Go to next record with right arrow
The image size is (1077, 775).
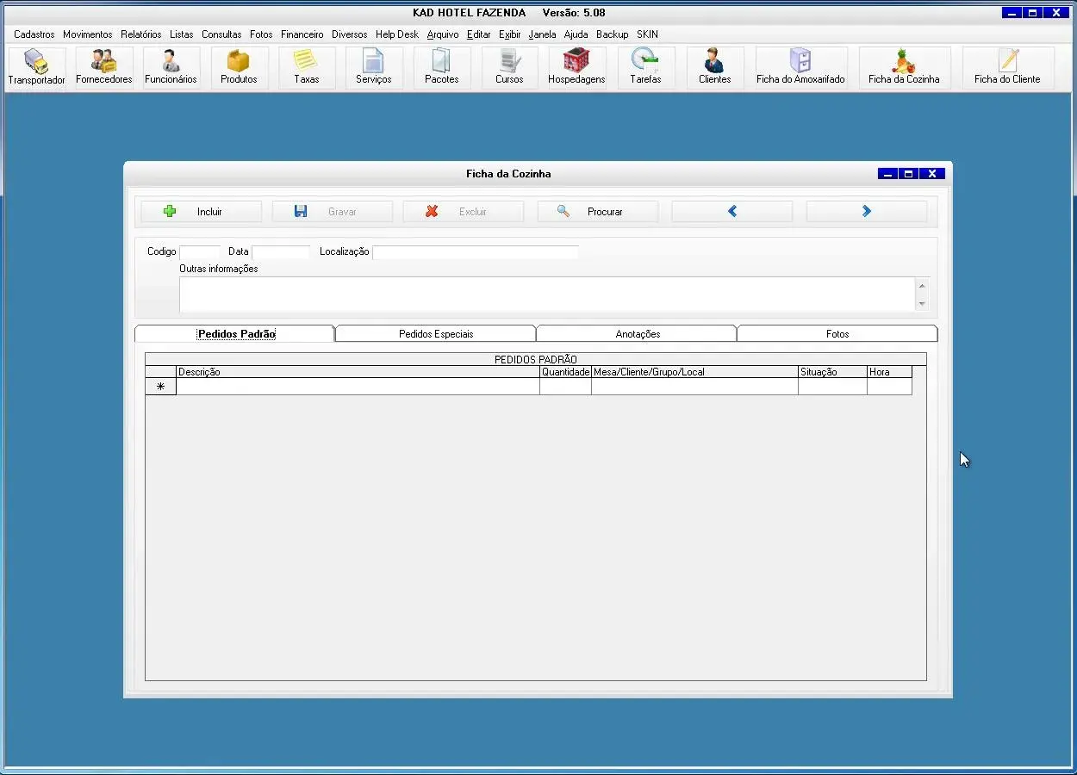[x=866, y=212]
